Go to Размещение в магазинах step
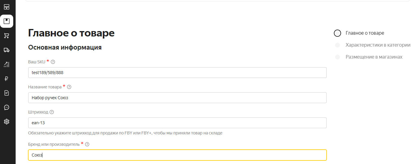 click(374, 57)
